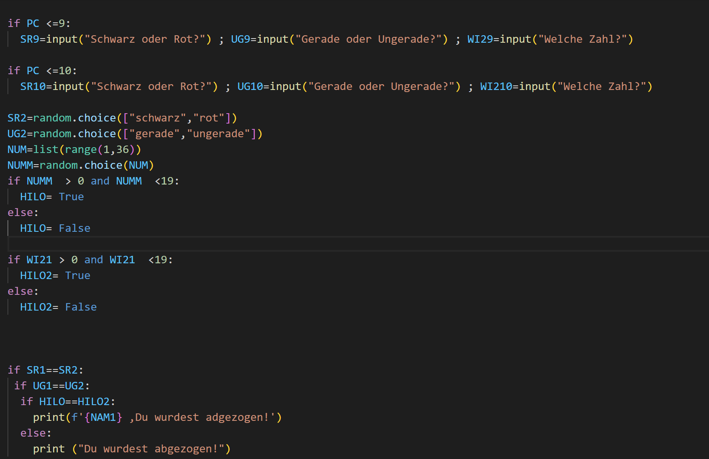Click the print f-string with NAM1
Screen dimensions: 709x459
click(x=157, y=418)
